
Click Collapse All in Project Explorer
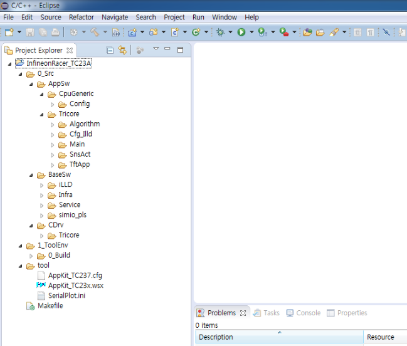point(110,50)
